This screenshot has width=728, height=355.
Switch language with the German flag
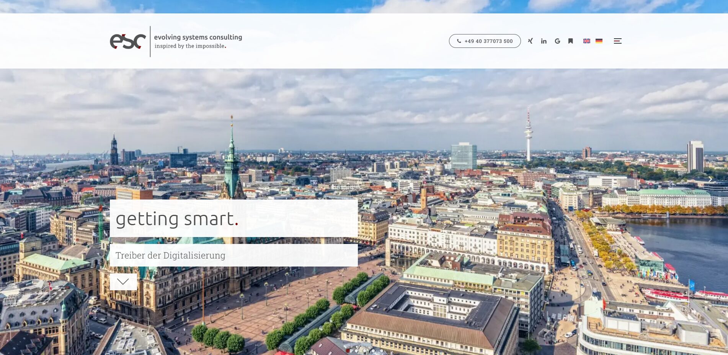click(x=599, y=41)
